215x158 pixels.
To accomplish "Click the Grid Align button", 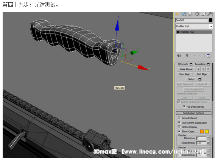I will (x=202, y=74).
